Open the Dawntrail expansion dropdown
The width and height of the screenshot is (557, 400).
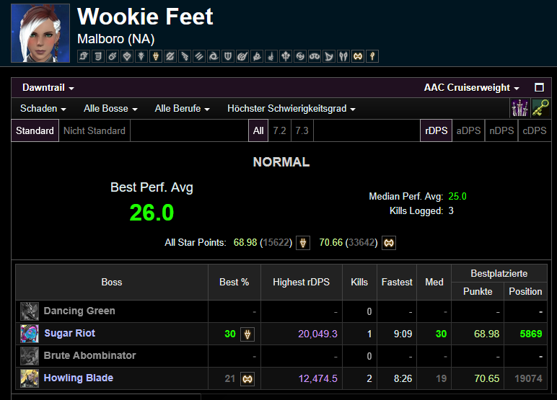pos(48,87)
